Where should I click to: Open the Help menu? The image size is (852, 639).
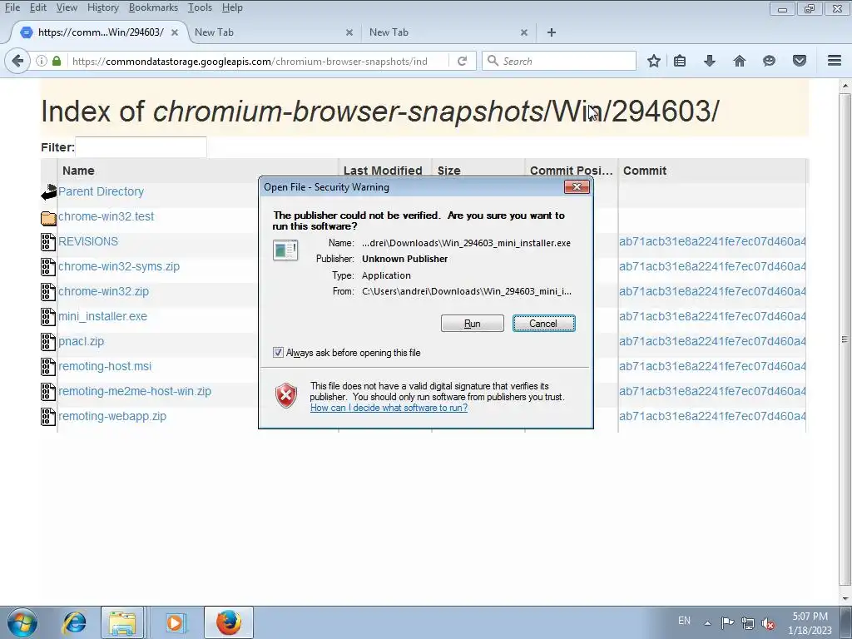(x=232, y=7)
